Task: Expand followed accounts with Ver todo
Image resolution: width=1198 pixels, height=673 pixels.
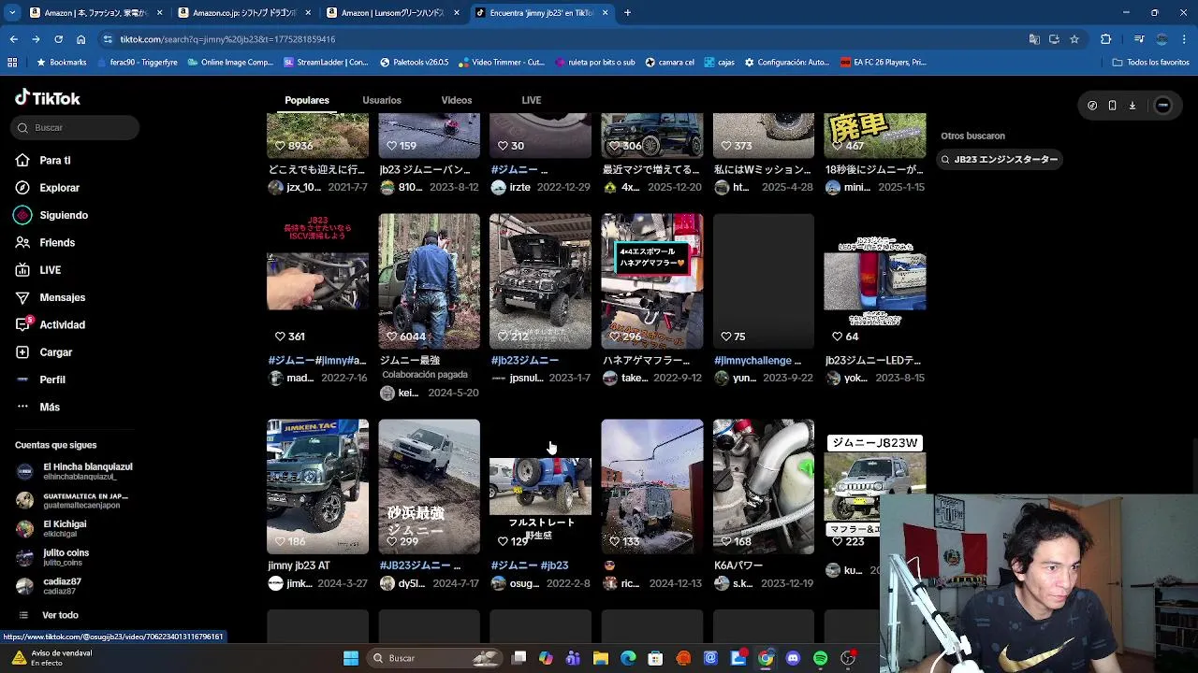Action: [x=60, y=615]
